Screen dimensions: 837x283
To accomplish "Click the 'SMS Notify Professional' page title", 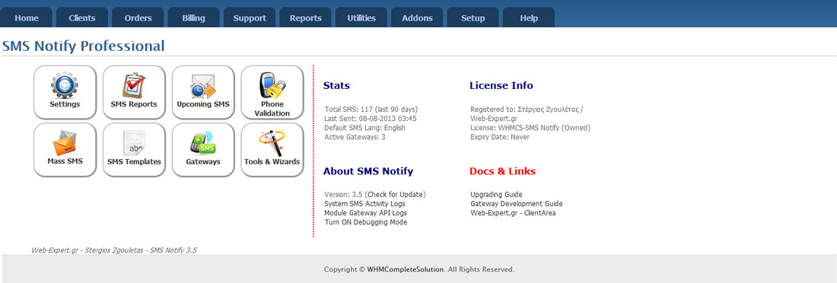I will tap(83, 46).
